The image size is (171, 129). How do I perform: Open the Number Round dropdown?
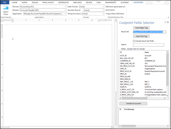pos(103,10)
